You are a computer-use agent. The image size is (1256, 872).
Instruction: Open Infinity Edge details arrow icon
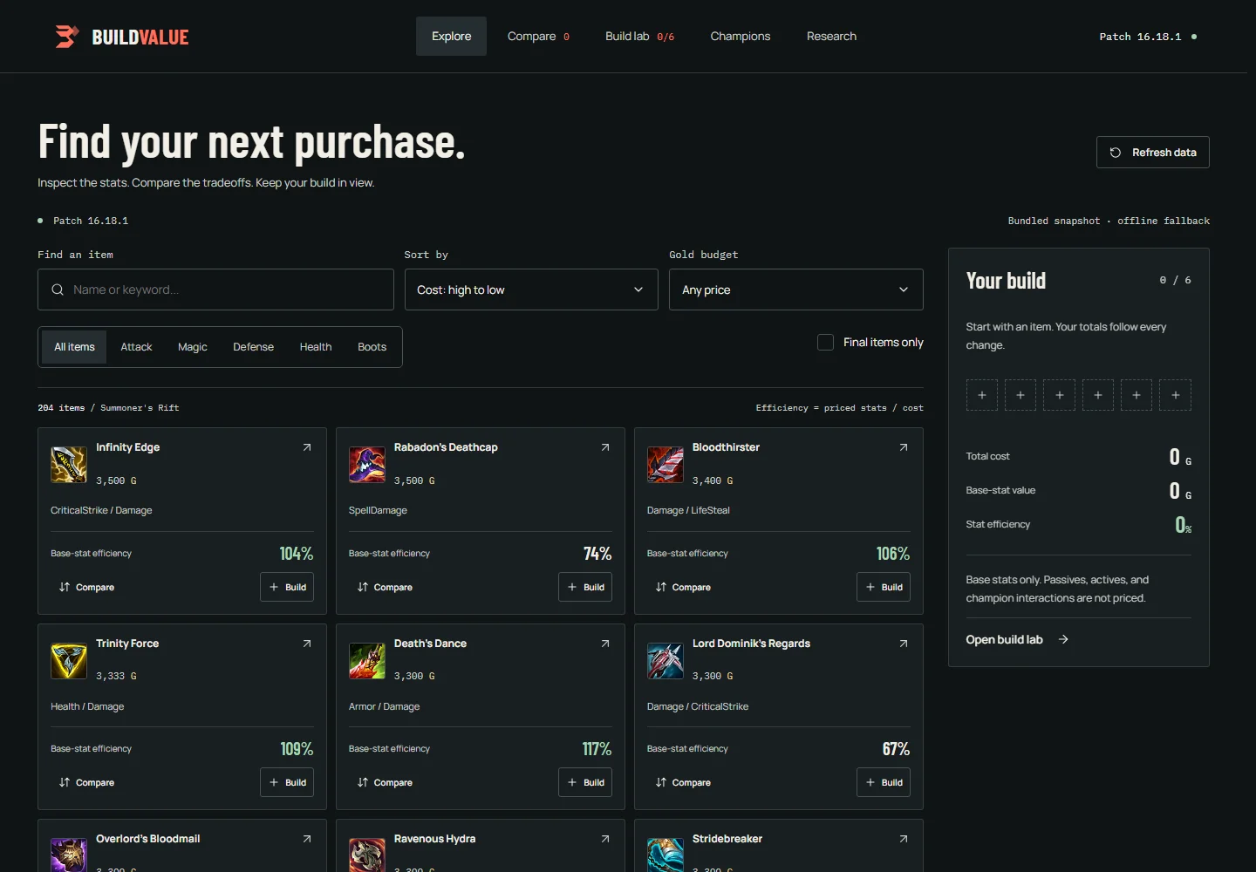click(x=307, y=447)
